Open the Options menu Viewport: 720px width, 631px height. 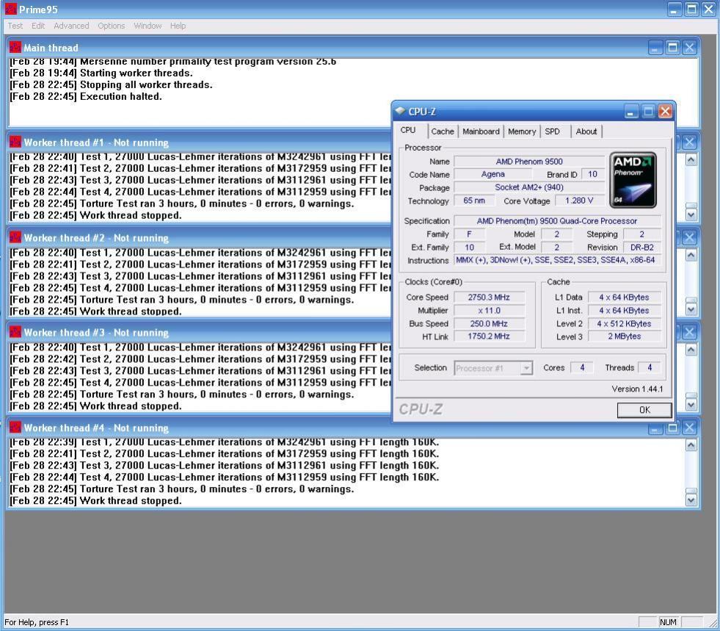[x=111, y=26]
